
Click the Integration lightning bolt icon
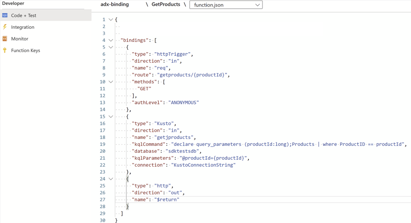5,27
